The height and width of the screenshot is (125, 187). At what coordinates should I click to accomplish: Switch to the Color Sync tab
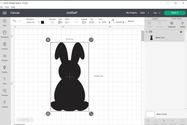pyautogui.click(x=176, y=19)
